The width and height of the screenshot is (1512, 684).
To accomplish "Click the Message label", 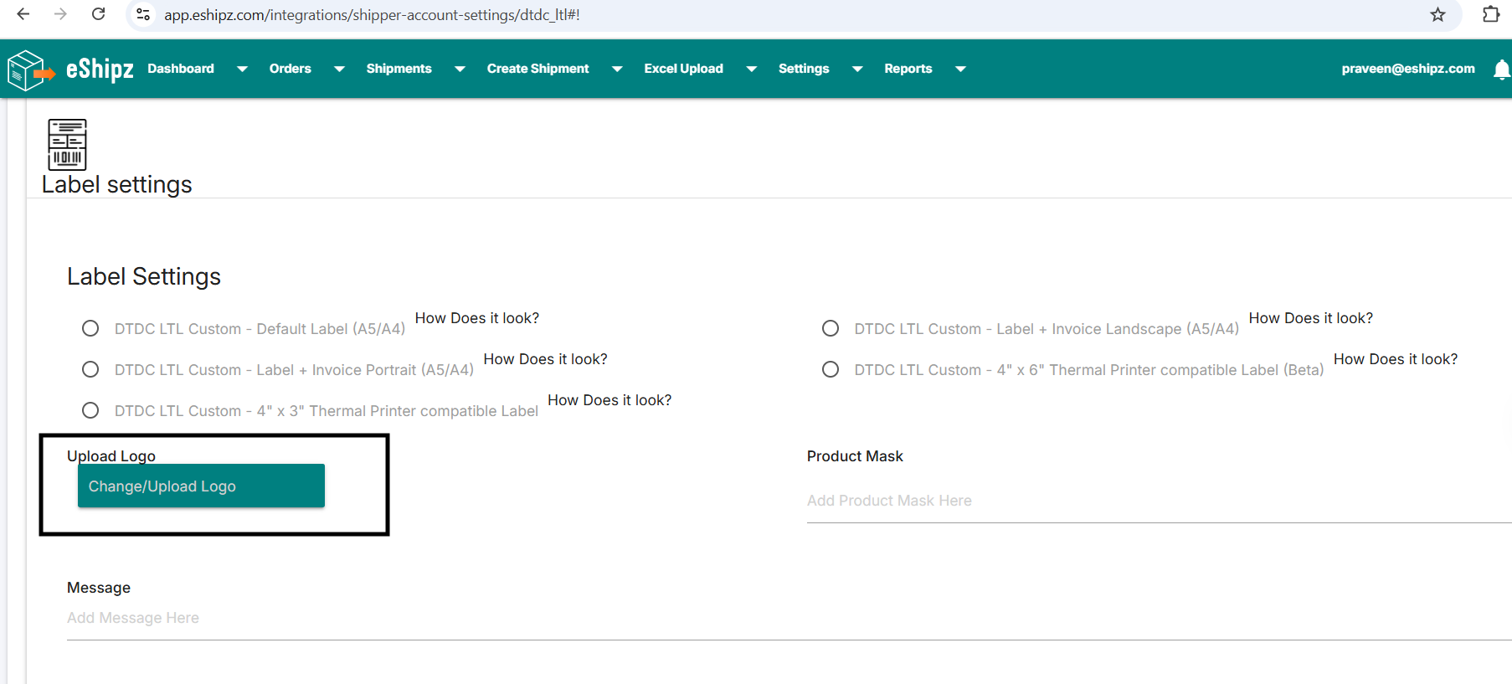I will pyautogui.click(x=99, y=588).
